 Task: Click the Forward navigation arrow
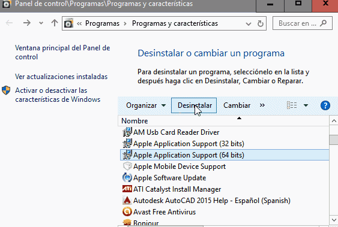pos(27,23)
